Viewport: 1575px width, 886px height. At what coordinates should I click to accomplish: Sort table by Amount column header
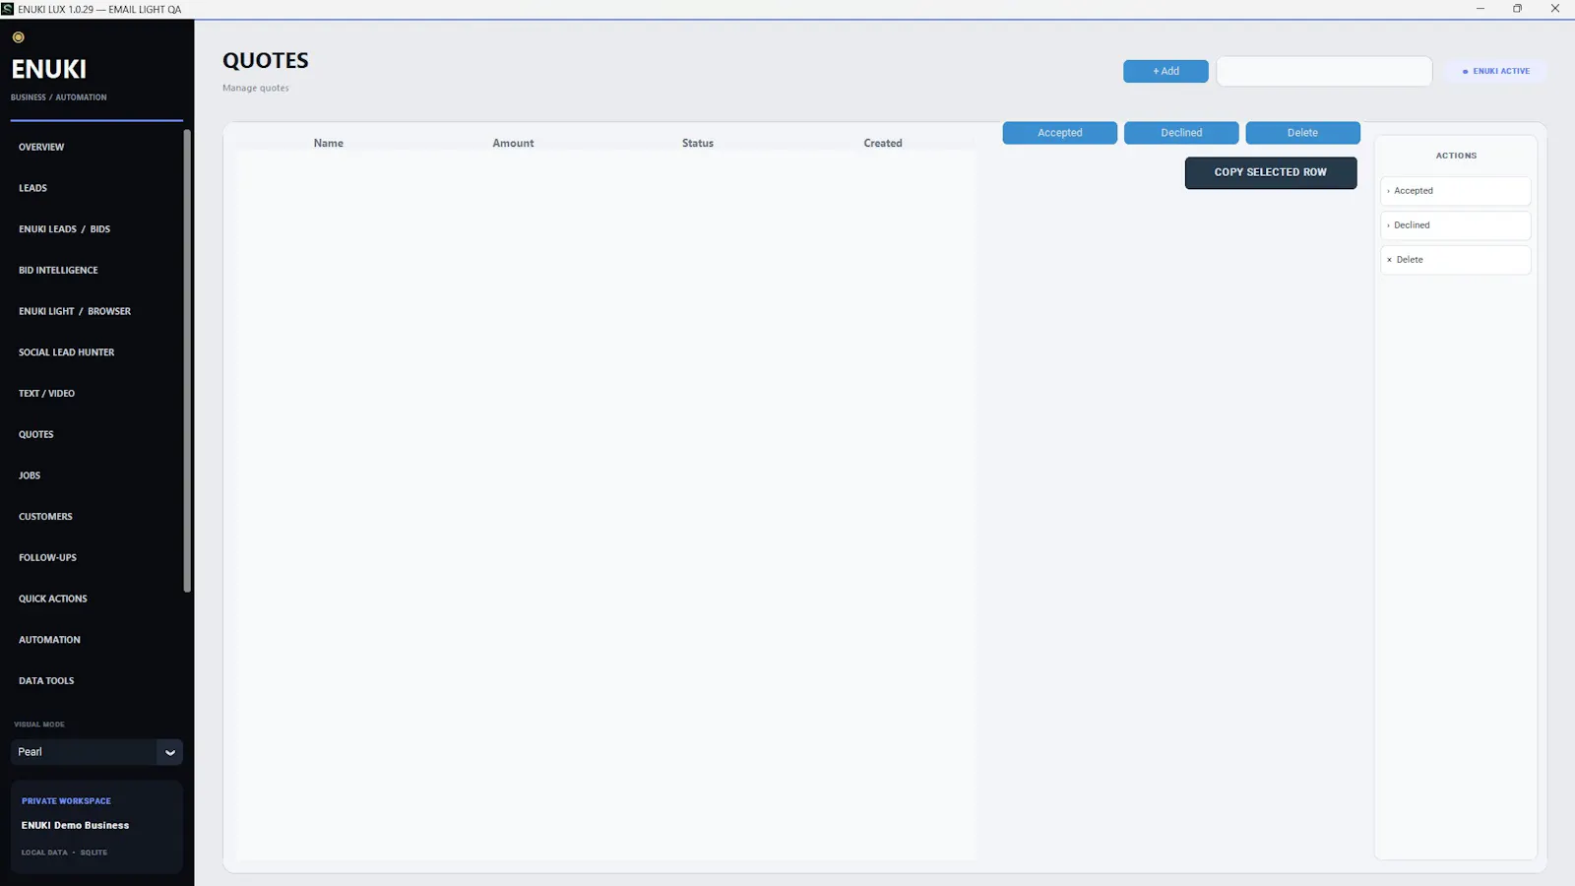[x=513, y=144]
